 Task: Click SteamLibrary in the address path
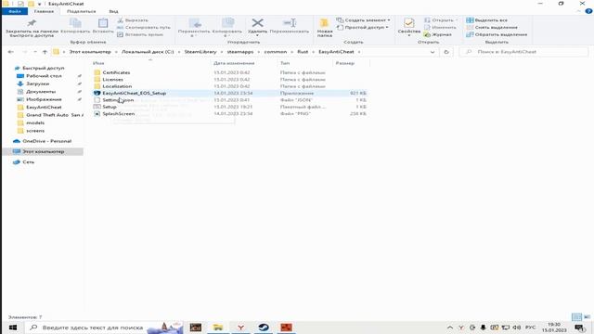coord(200,52)
